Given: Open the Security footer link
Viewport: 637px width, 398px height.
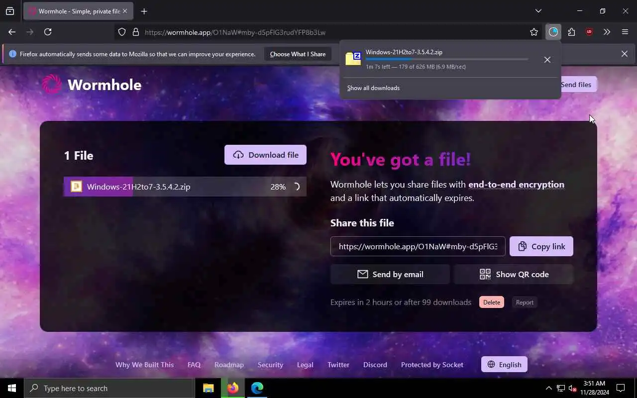Looking at the screenshot, I should [270, 365].
